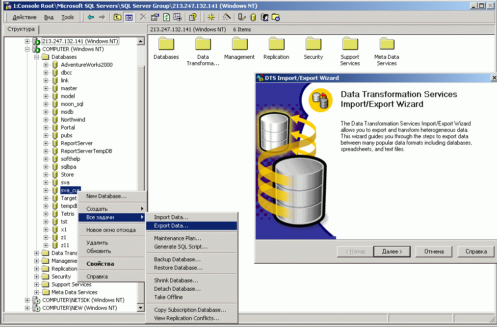Choose New Database... from the context menu
Viewport: 497px width, 327px height.
coord(112,196)
